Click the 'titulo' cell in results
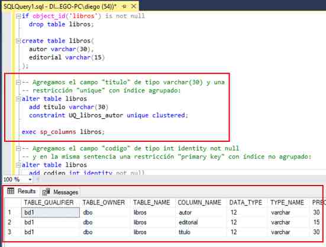 [185, 232]
